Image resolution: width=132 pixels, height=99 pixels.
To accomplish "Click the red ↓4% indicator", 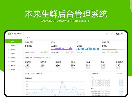I will point(116,52).
